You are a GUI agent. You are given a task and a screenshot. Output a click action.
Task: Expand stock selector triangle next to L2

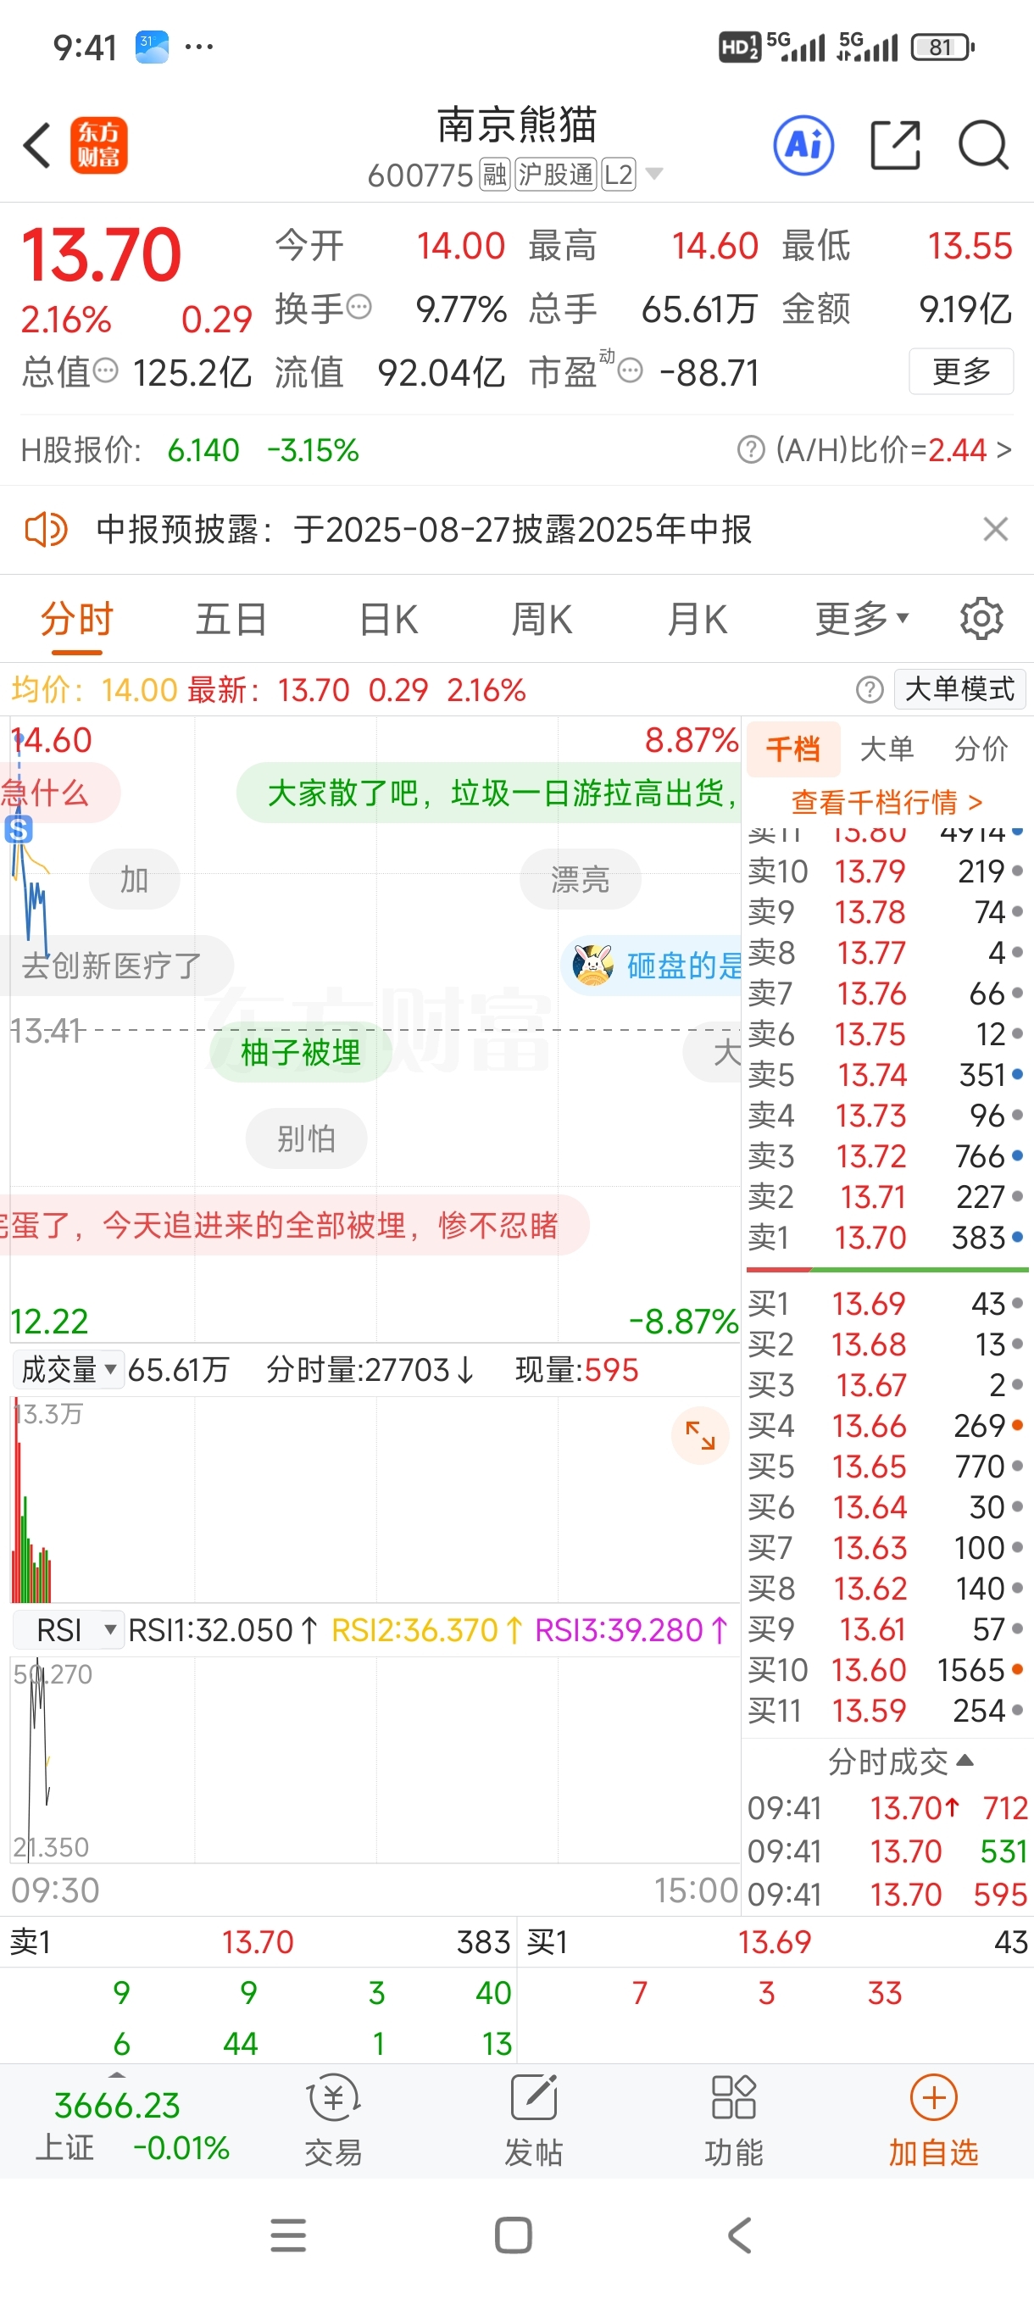pyautogui.click(x=654, y=174)
